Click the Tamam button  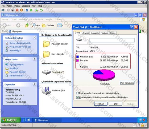[x=101, y=104]
